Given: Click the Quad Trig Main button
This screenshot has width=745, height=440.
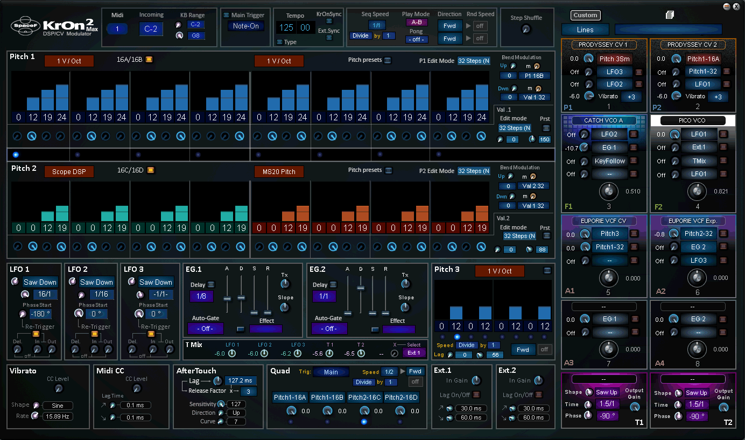Looking at the screenshot, I should click(331, 372).
